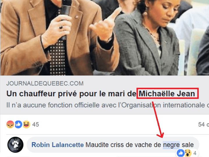Click the angry reaction icon under the post

click(10, 124)
